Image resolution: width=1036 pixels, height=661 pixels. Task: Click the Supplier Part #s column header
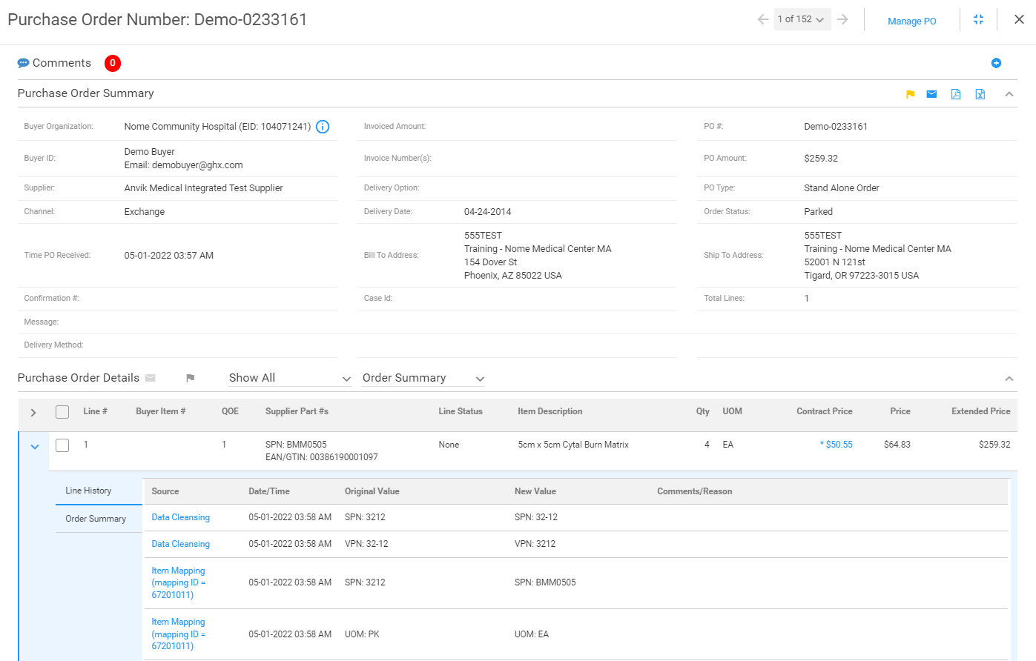pyautogui.click(x=297, y=411)
